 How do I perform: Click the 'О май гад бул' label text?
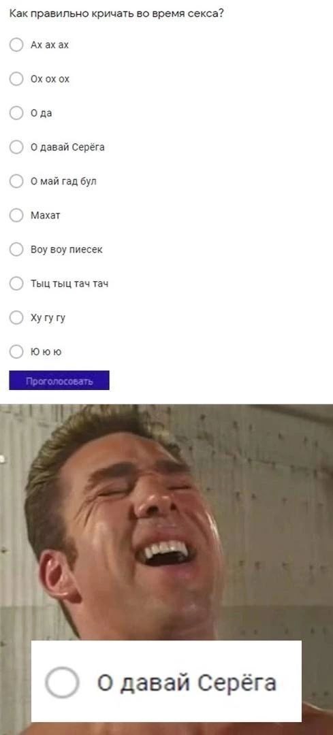[x=63, y=182]
